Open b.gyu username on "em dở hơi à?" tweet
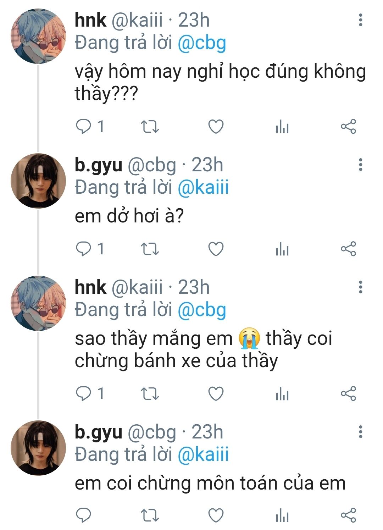The image size is (383, 530). (98, 165)
